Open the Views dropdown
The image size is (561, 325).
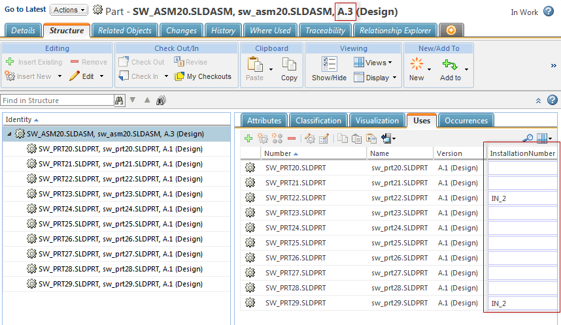pyautogui.click(x=373, y=63)
